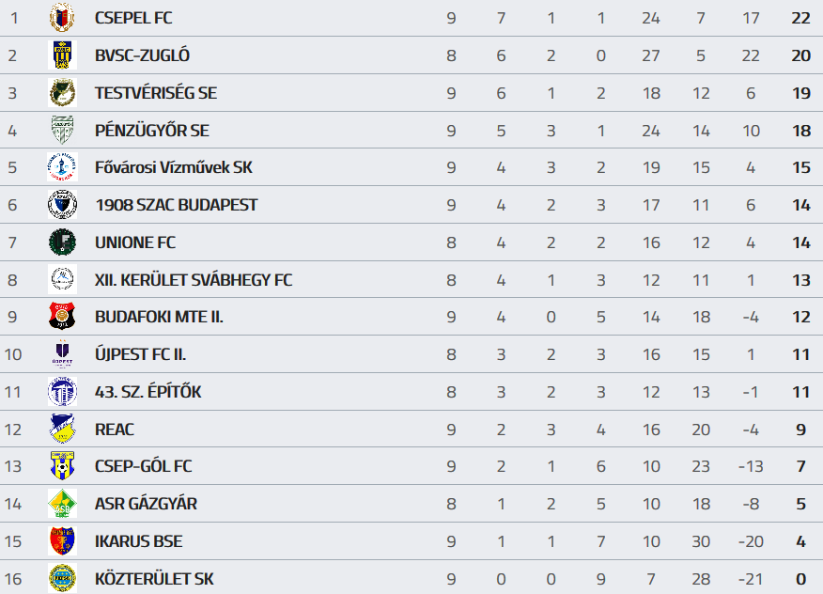
Task: Open the XII. KERÜLET SVÁBHEGY FC link
Action: tap(194, 280)
